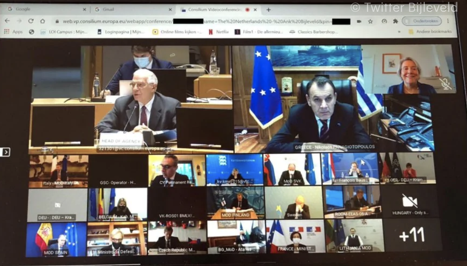Click the Onderbroken profile button

pos(421,21)
